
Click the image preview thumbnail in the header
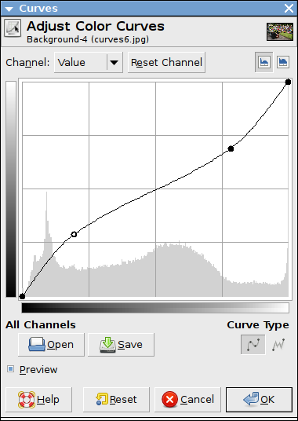[280, 31]
